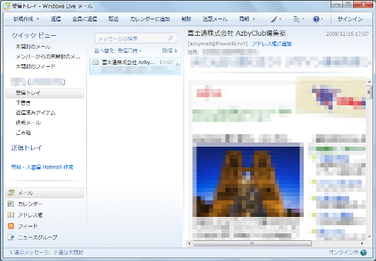Click the newsgroup icon in sidebar

coord(11,238)
